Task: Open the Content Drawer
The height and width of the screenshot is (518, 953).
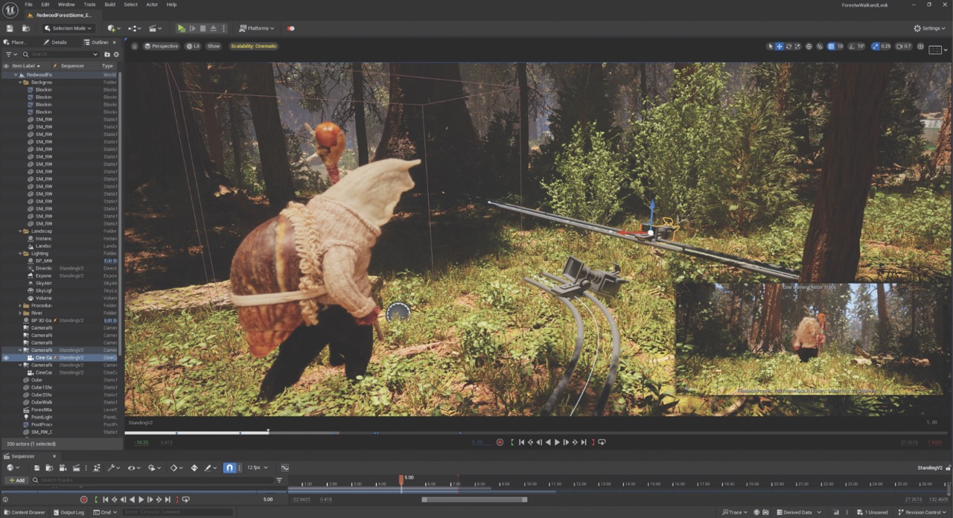Action: [x=25, y=512]
